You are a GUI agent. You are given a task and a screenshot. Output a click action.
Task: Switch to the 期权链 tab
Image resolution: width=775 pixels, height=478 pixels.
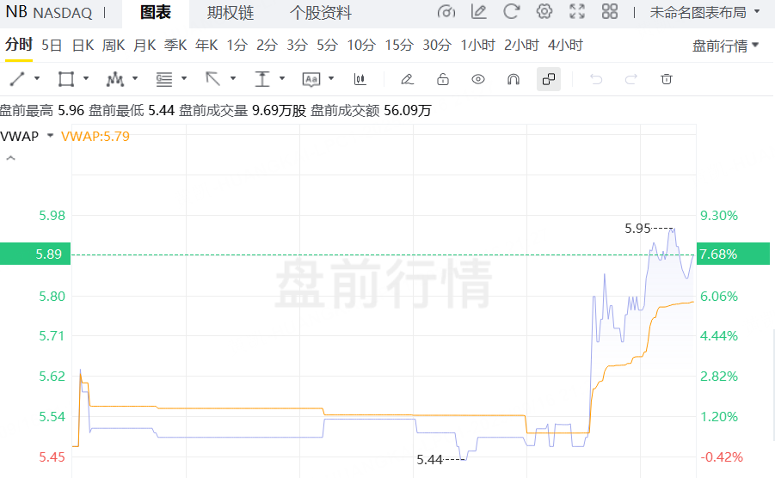tap(231, 13)
